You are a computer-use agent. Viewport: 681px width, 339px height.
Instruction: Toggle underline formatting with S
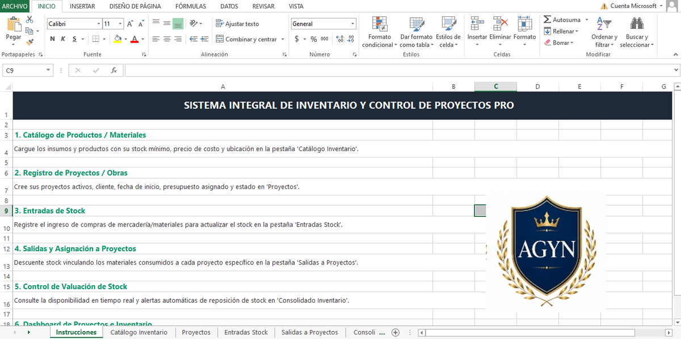tap(74, 39)
